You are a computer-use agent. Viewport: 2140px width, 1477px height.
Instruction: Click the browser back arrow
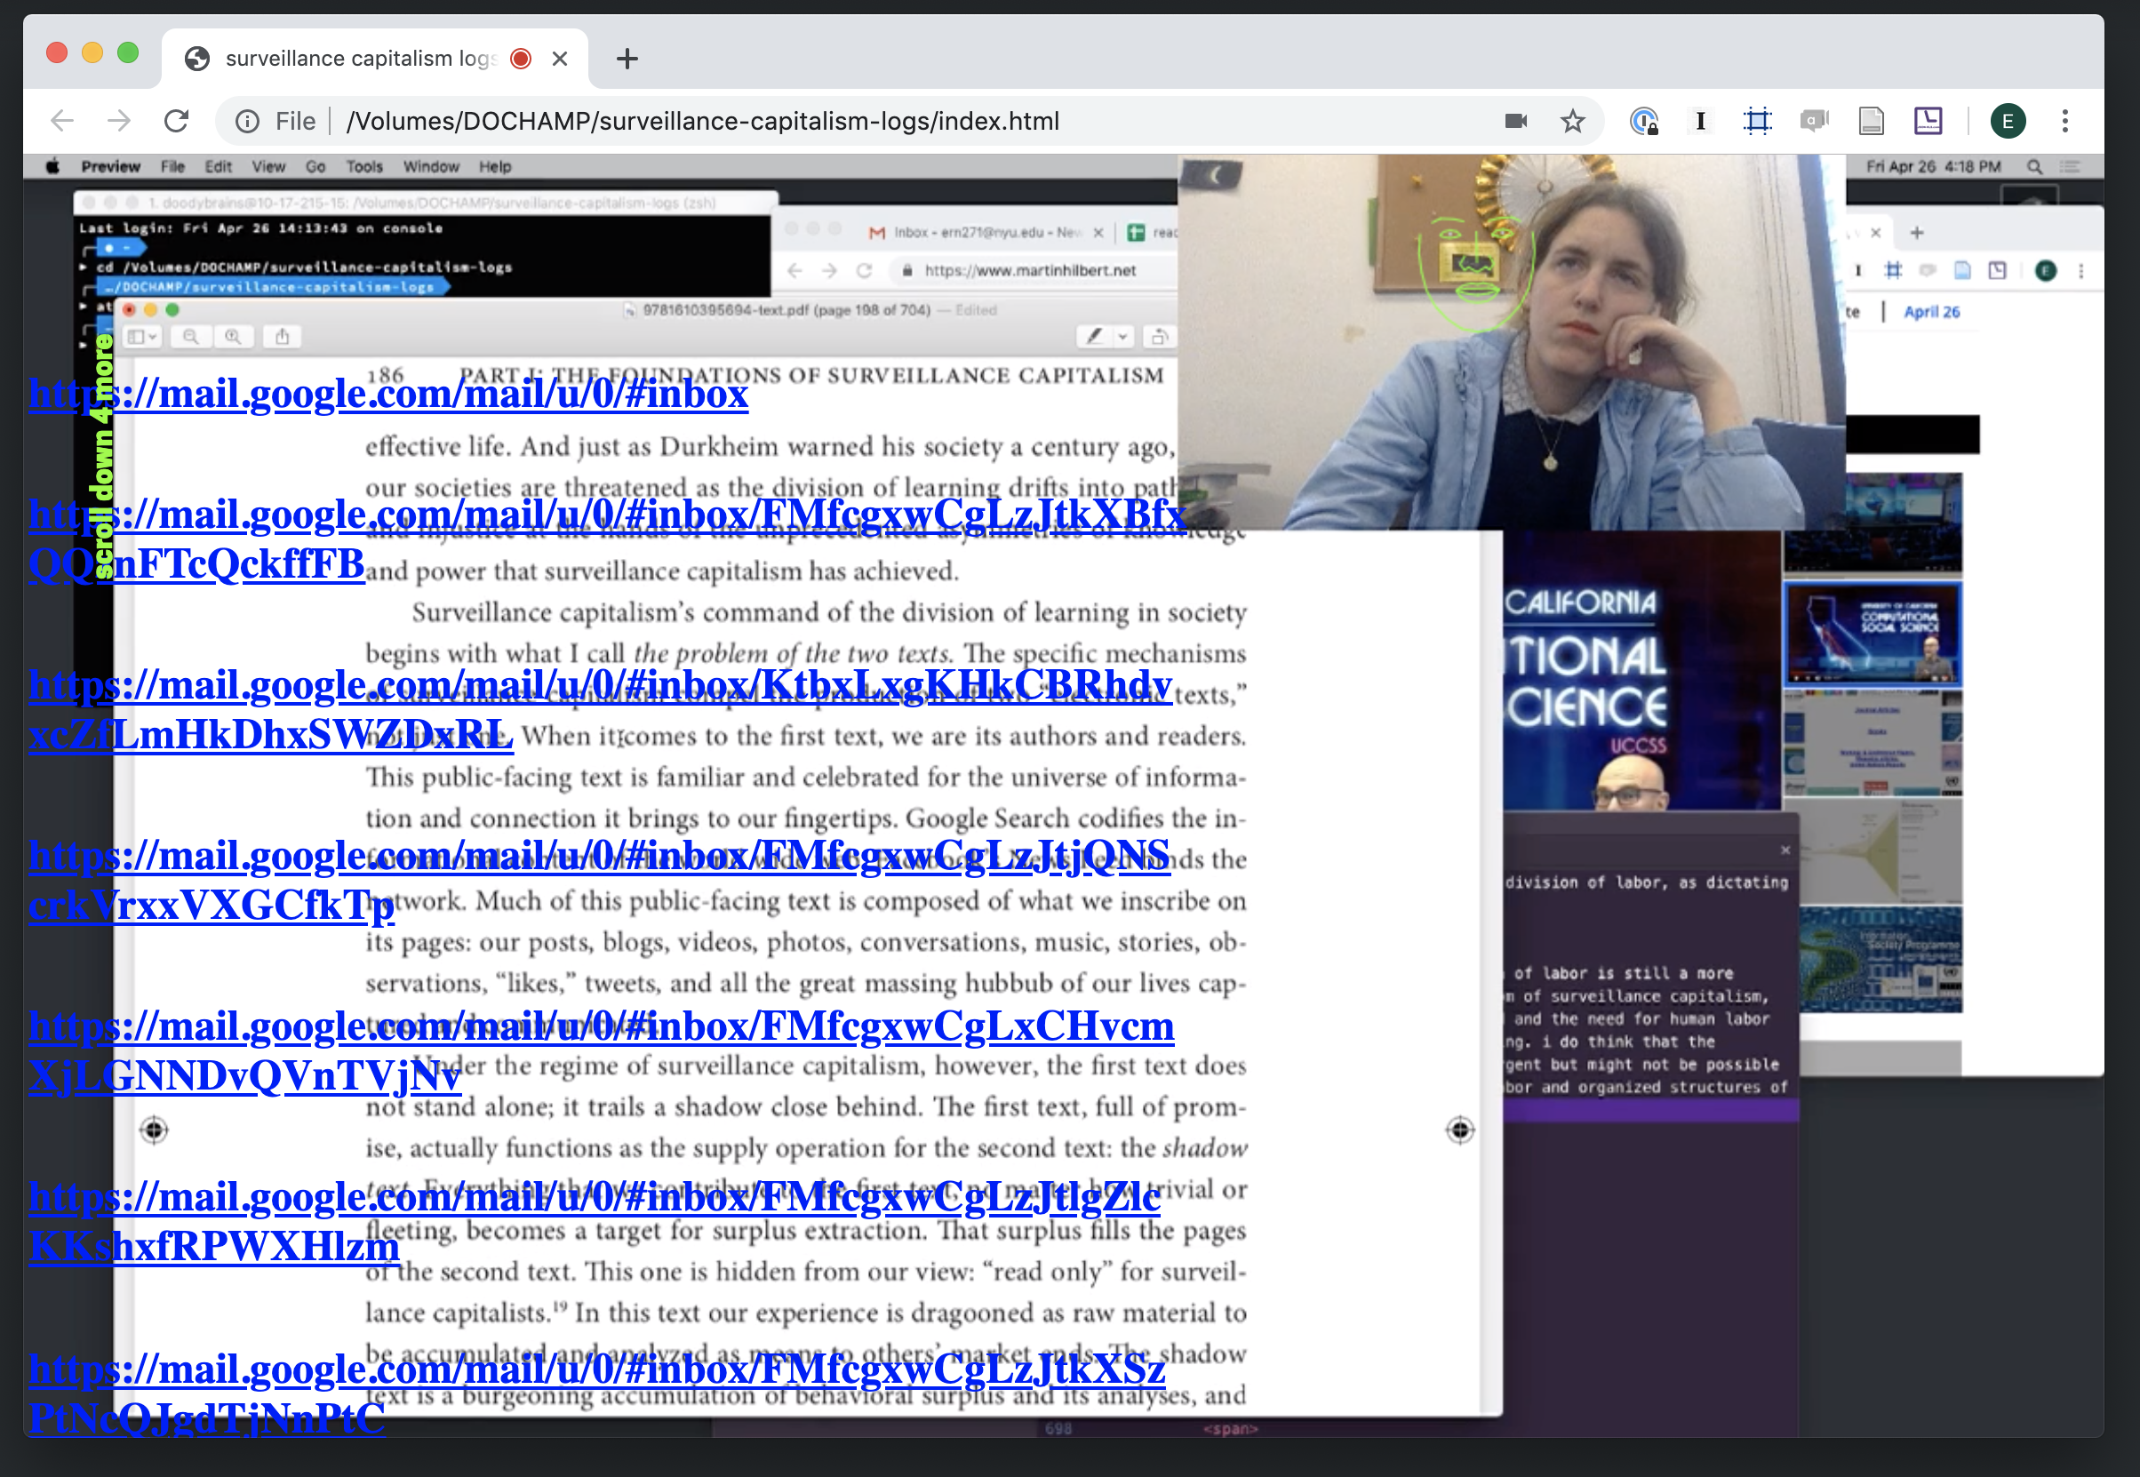pyautogui.click(x=62, y=121)
